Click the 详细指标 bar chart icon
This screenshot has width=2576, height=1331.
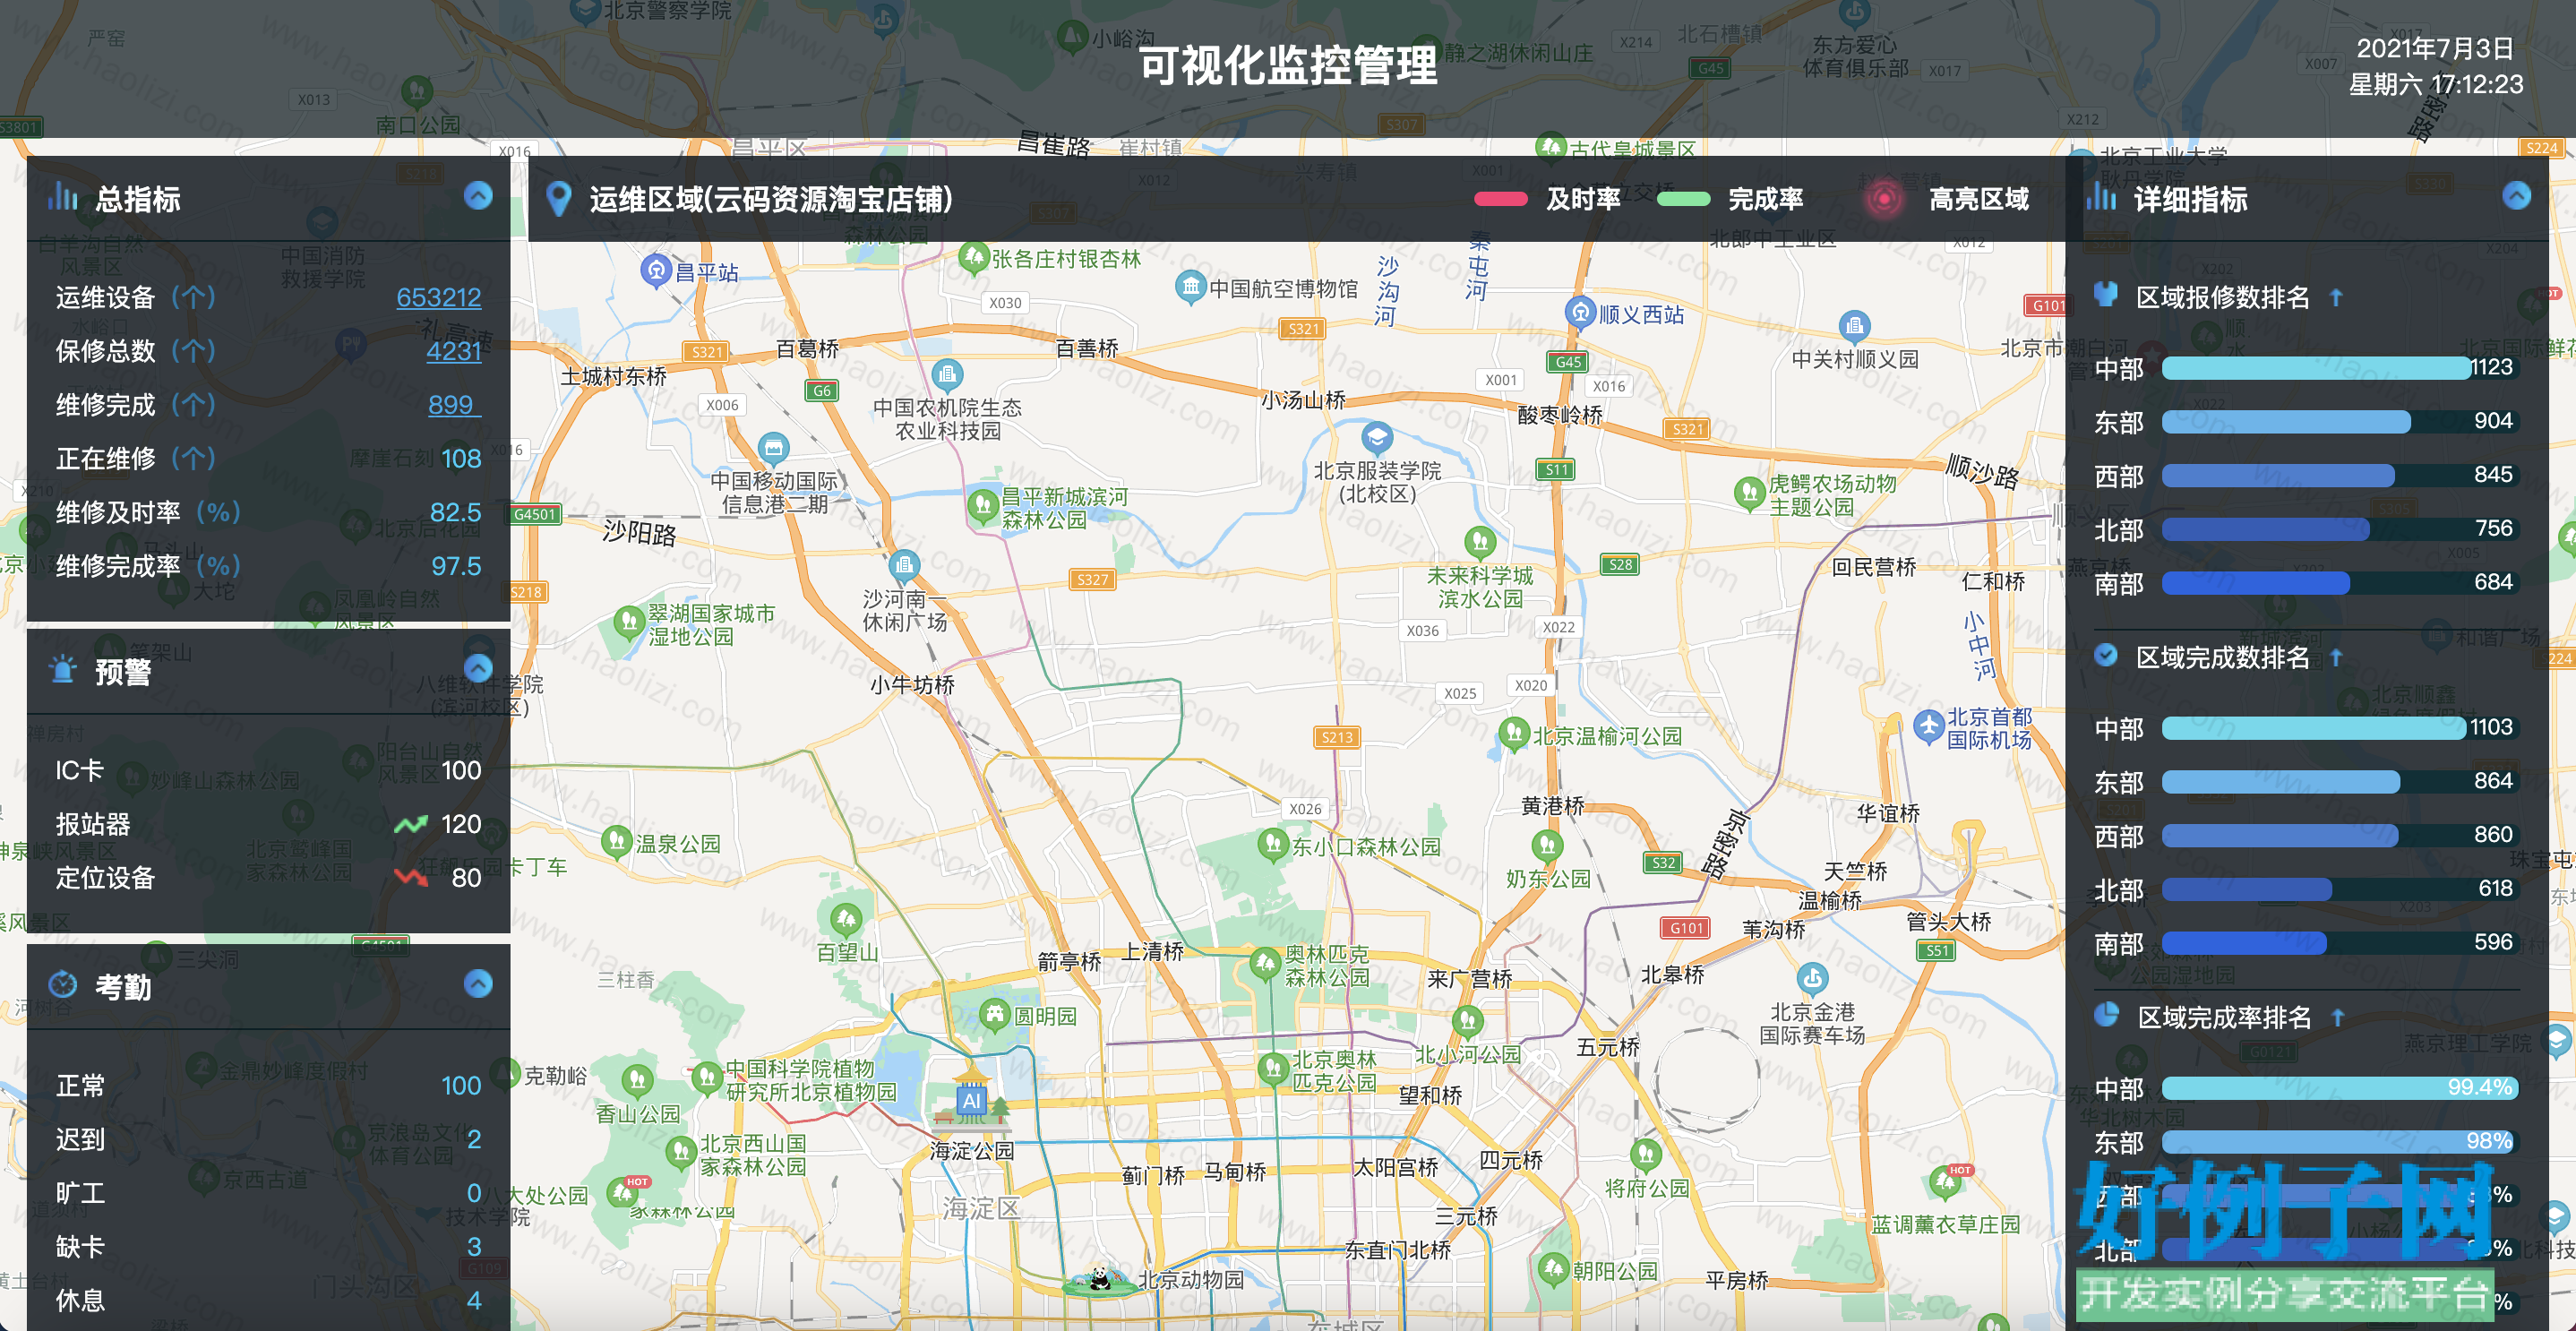click(x=2101, y=196)
